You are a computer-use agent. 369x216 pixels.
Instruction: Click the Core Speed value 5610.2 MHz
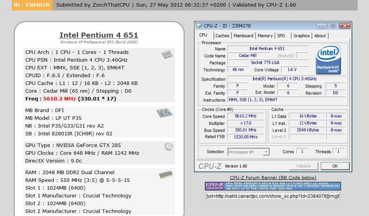click(246, 116)
